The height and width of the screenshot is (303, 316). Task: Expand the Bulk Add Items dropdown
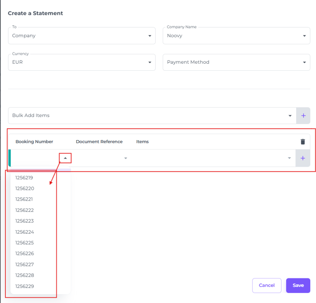pyautogui.click(x=290, y=116)
